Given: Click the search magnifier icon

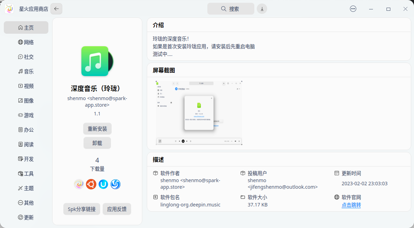Looking at the screenshot, I should pos(224,9).
